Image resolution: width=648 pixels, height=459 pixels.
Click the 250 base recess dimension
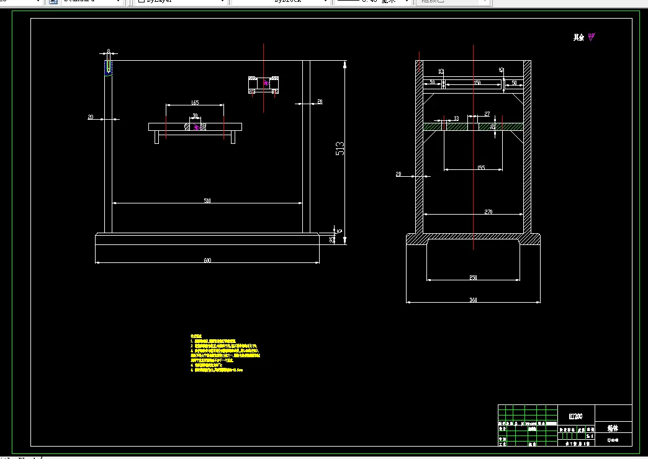pos(473,277)
